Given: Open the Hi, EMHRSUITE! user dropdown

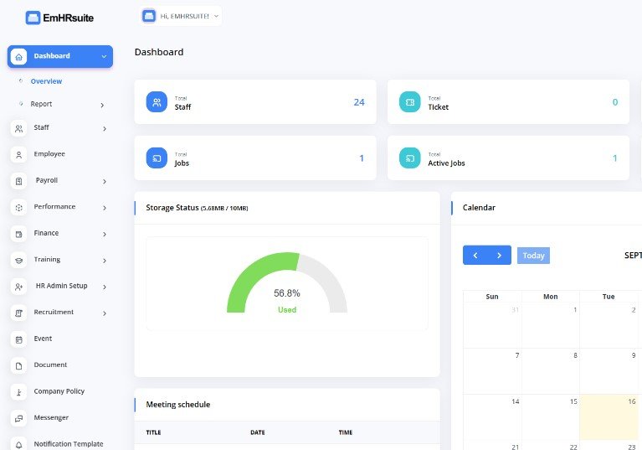Looking at the screenshot, I should [x=181, y=16].
